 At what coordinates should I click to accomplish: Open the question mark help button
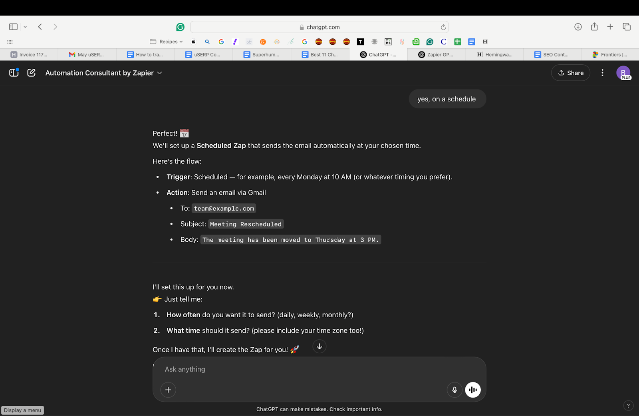point(628,406)
